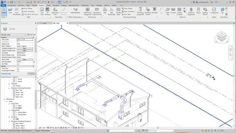Image resolution: width=236 pixels, height=133 pixels.
Task: Collapse the Graphics section in Properties
Action: click(34, 37)
